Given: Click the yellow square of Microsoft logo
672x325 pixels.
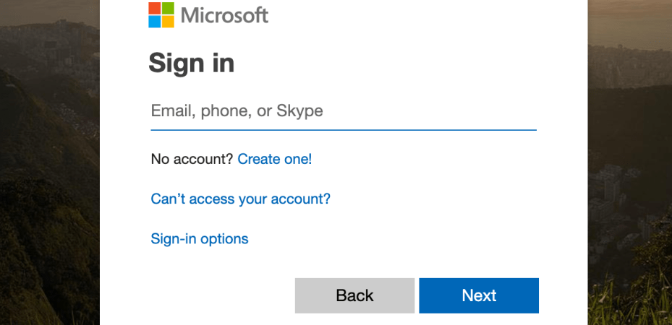Looking at the screenshot, I should click(169, 22).
